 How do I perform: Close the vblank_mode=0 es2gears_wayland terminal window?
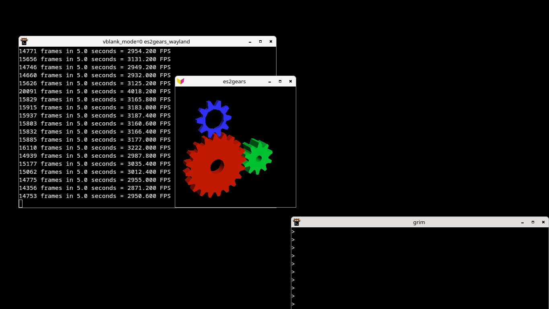click(271, 41)
